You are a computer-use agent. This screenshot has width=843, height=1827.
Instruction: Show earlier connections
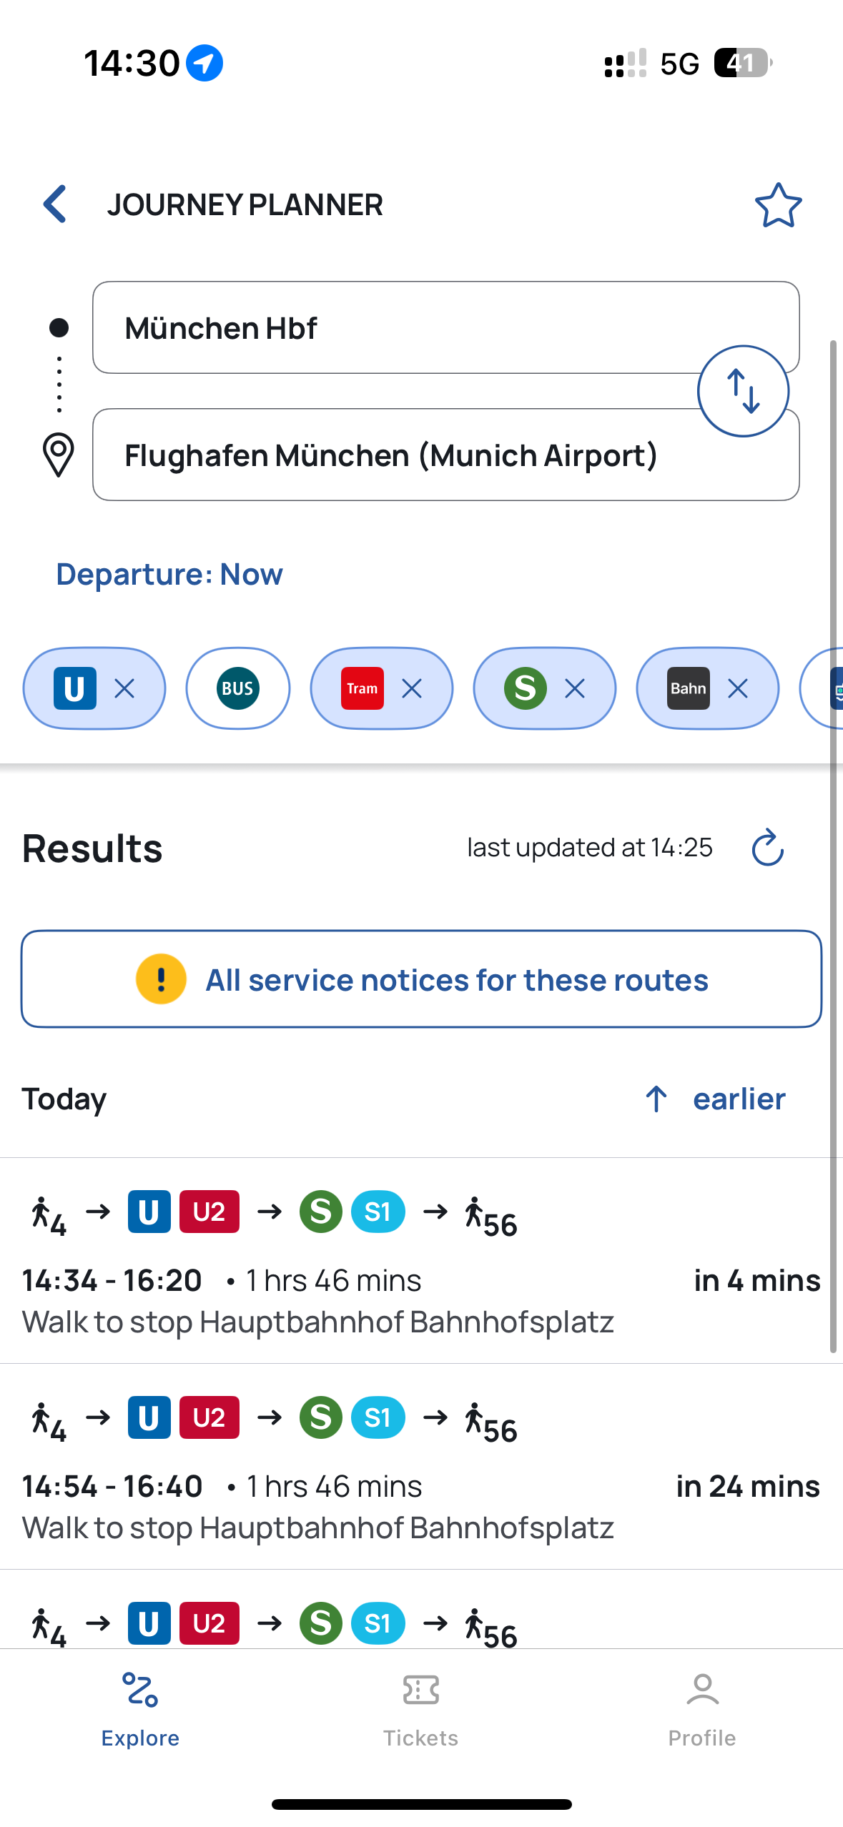pos(715,1099)
